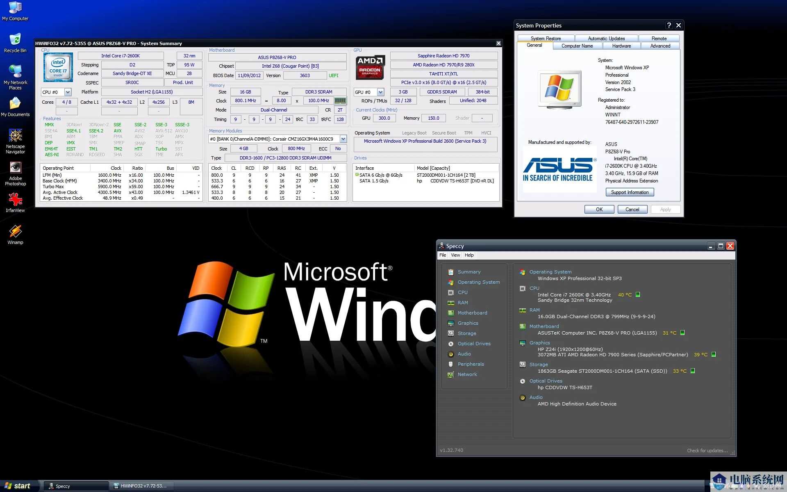Expand the GPU #0 dropdown in HWiNFO

(380, 91)
